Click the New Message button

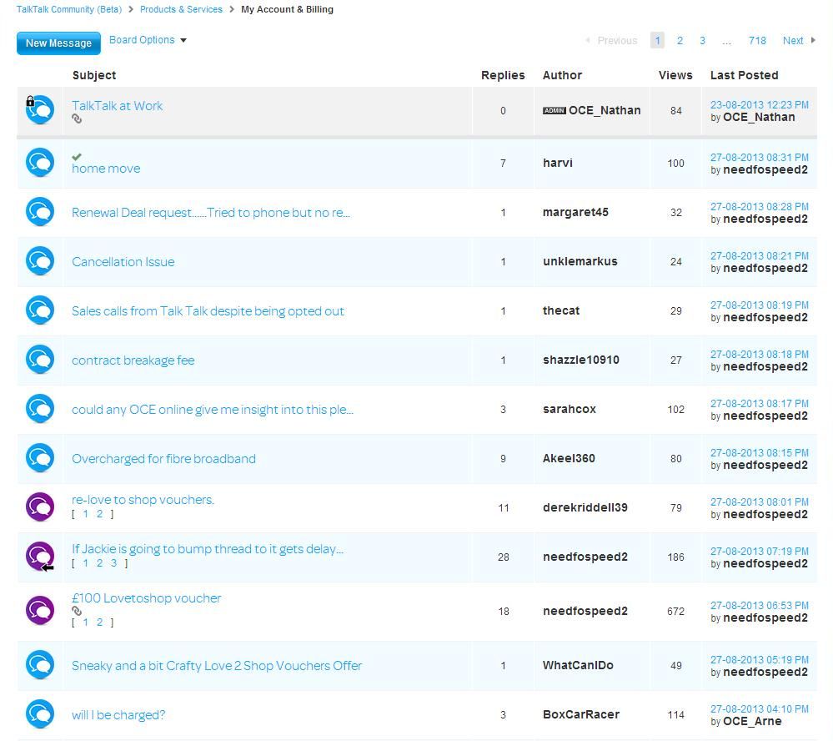click(58, 43)
